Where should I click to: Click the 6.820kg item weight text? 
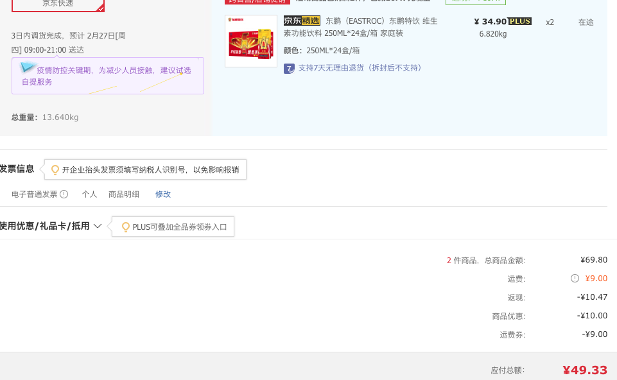[x=492, y=34]
